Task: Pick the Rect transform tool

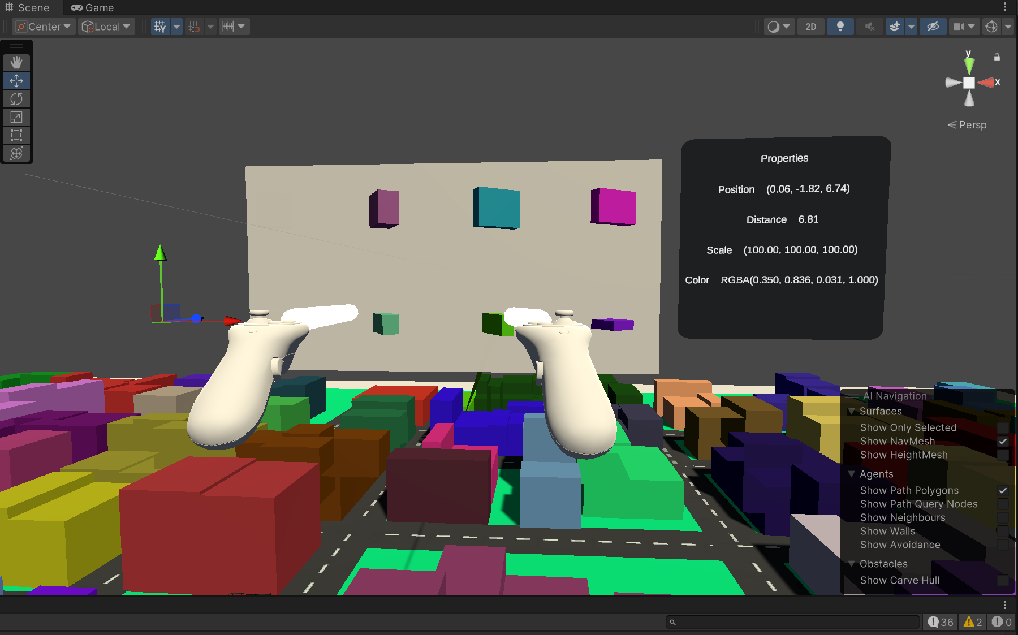Action: tap(16, 135)
